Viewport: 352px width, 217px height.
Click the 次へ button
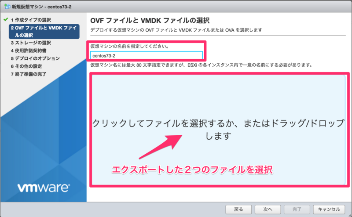click(x=268, y=210)
